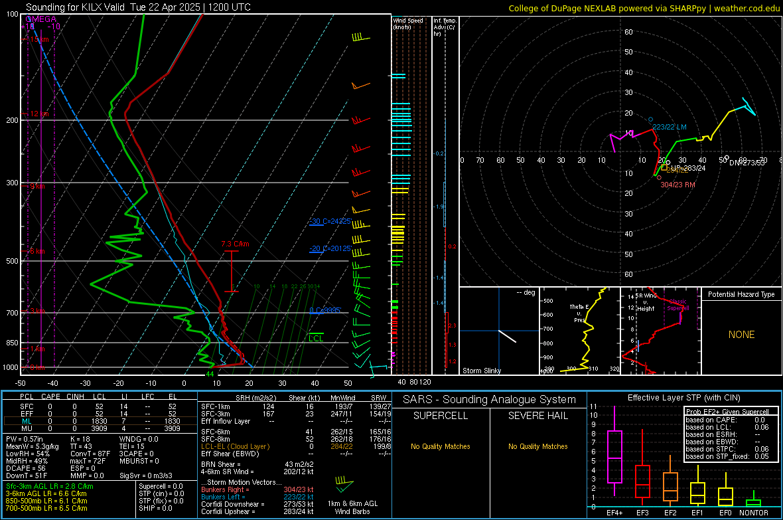Click the PW = 0.57in value
This screenshot has width=783, height=520.
click(25, 439)
